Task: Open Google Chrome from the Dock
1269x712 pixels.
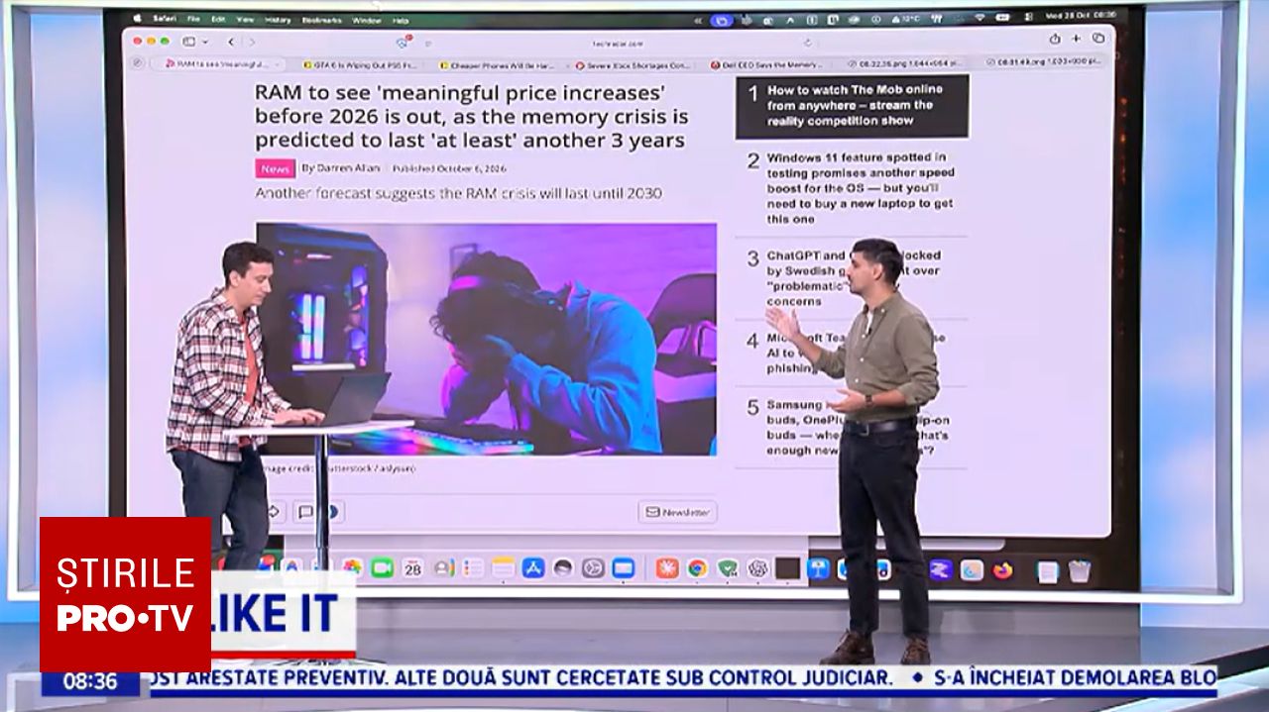Action: click(698, 567)
